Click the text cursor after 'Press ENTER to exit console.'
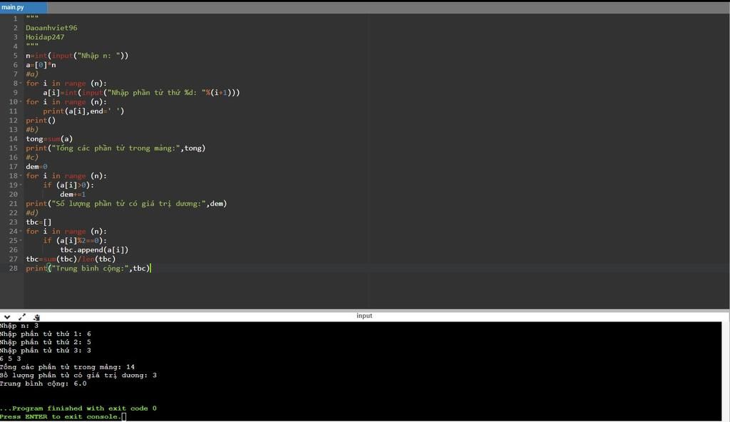The image size is (730, 422). click(124, 417)
